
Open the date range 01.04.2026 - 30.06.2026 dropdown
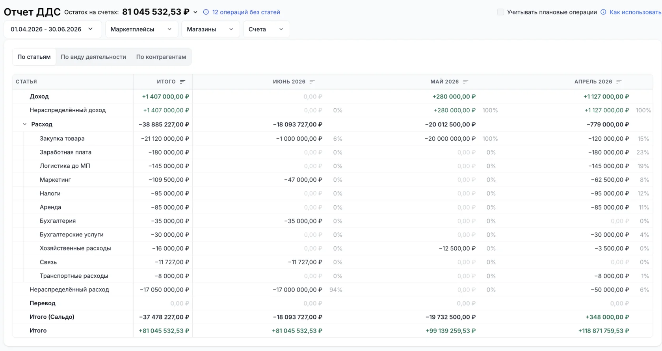point(53,29)
